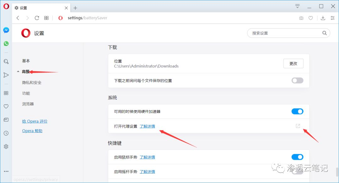
Task: Enable asking where to save each download
Action: (x=297, y=80)
